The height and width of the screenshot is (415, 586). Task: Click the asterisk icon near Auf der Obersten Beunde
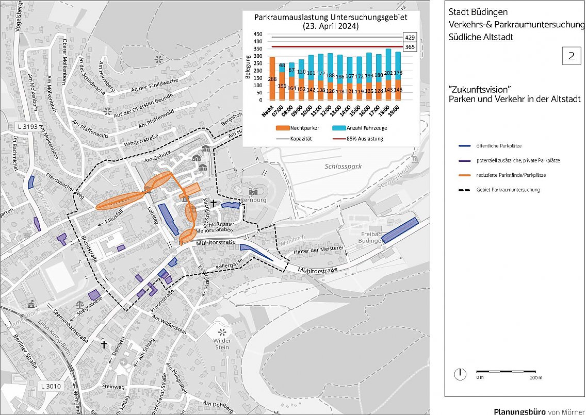pos(108,111)
